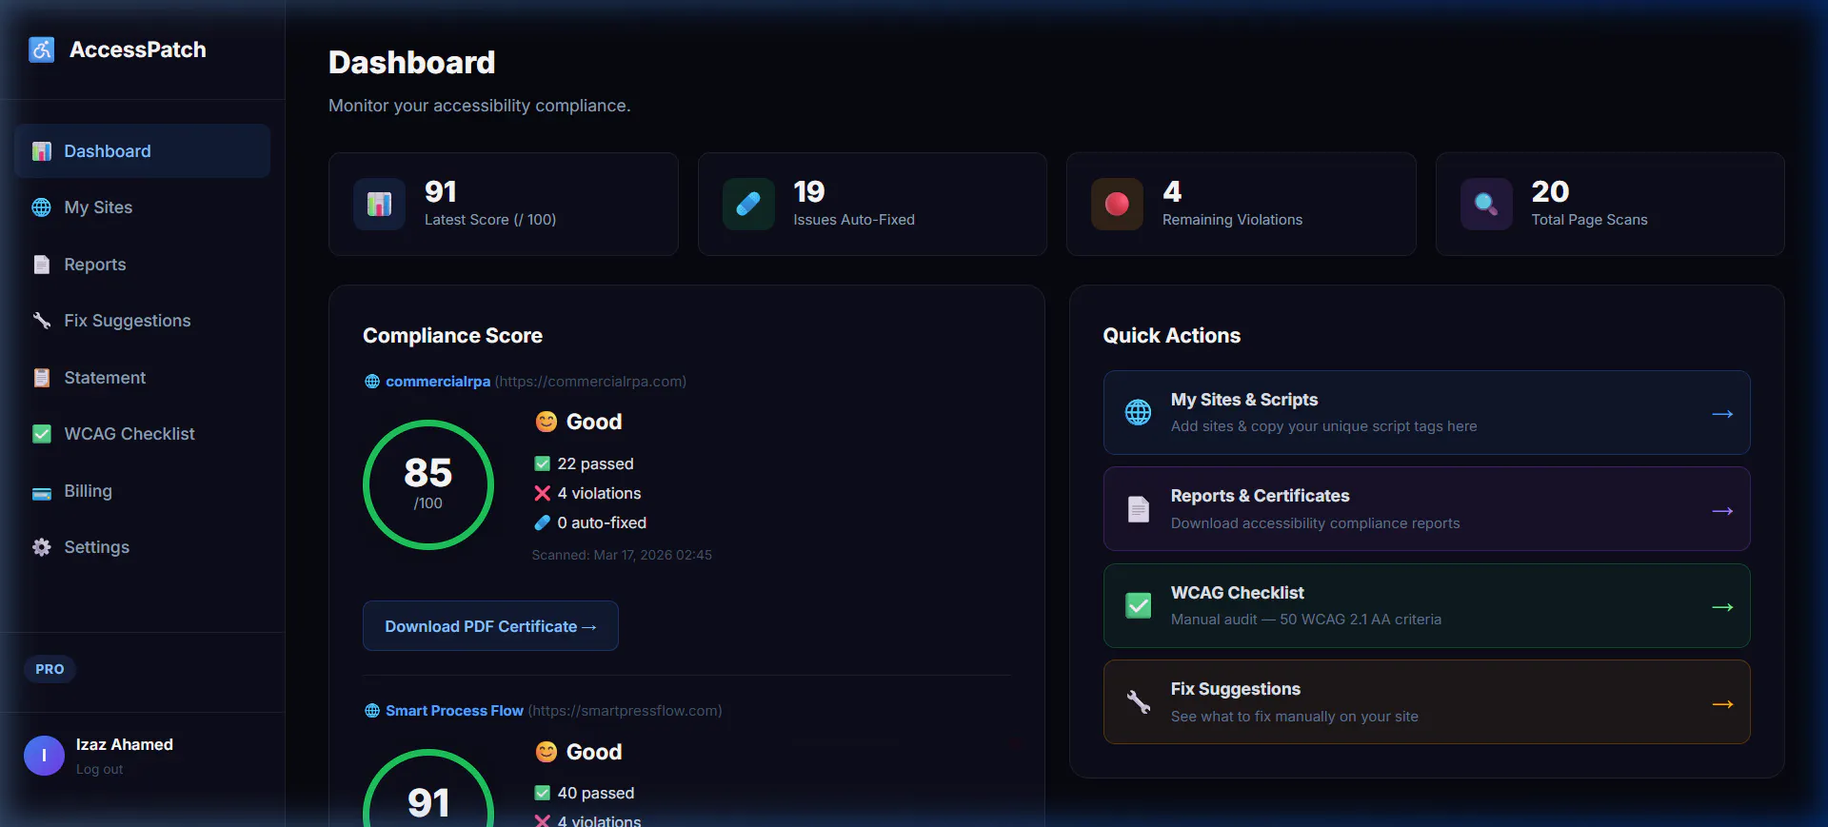This screenshot has width=1828, height=827.
Task: Click the Dashboard bar chart sidebar icon
Action: tap(42, 151)
